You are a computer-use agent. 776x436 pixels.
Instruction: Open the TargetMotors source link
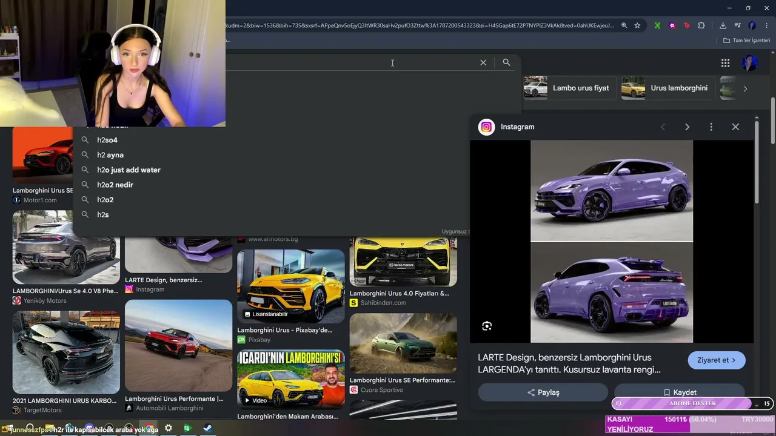[x=37, y=410]
